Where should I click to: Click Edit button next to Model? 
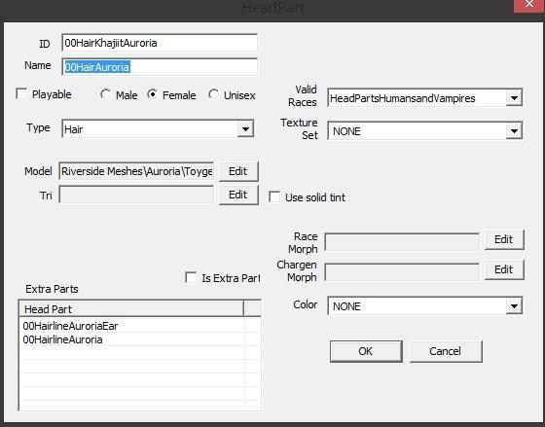(238, 171)
